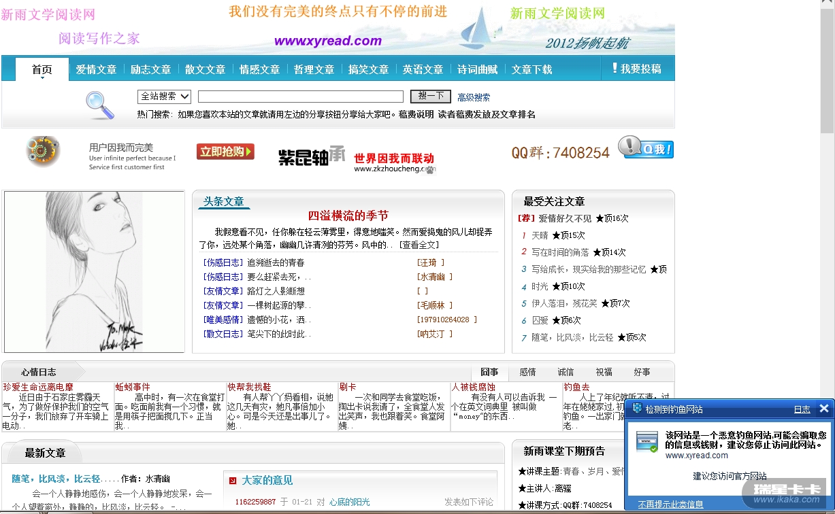Image resolution: width=835 pixels, height=514 pixels.
Task: Click the www.xyread.com address in popup
Action: 697,456
